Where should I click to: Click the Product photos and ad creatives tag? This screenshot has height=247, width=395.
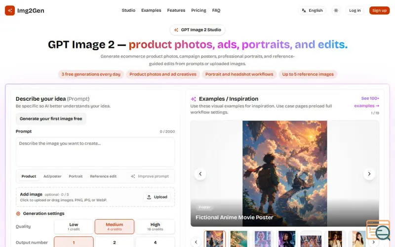pyautogui.click(x=163, y=74)
